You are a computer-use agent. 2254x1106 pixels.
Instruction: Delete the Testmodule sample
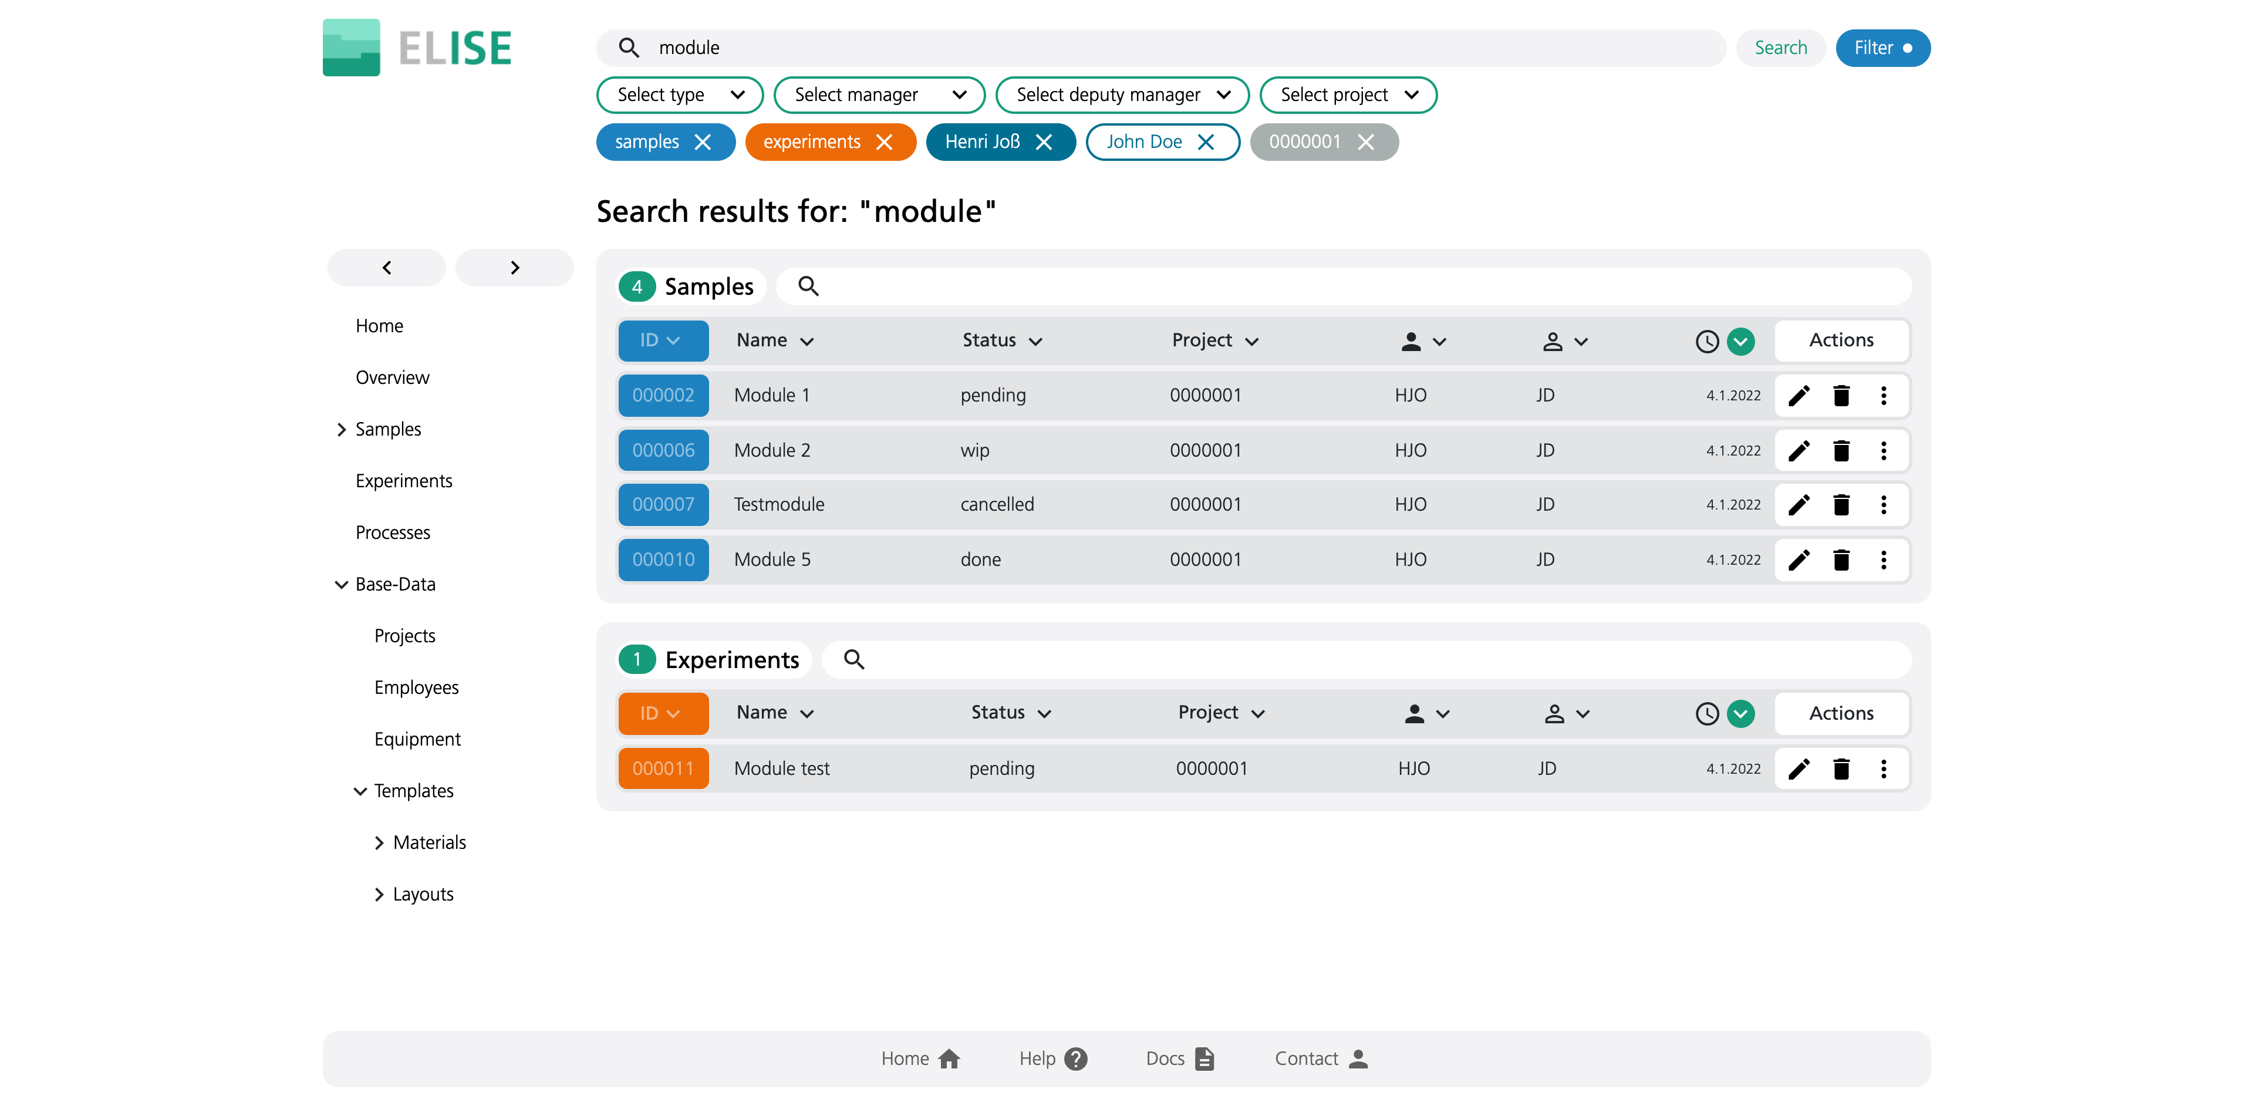pos(1841,505)
